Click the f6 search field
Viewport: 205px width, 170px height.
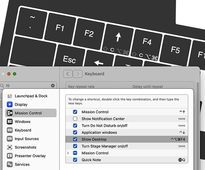pyautogui.click(x=28, y=86)
